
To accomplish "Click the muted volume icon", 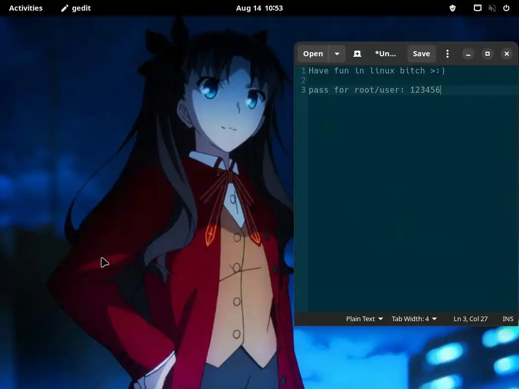I will (x=492, y=8).
